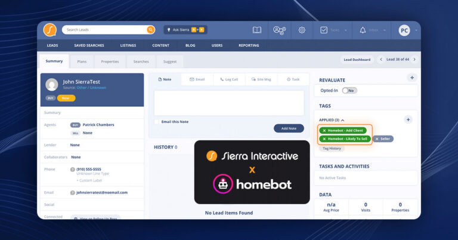
Task: Click the Tag History button
Action: 332,149
